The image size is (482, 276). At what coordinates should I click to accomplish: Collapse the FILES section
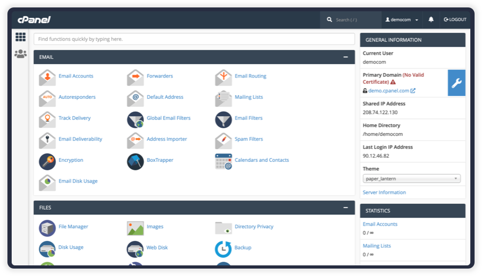pos(346,208)
